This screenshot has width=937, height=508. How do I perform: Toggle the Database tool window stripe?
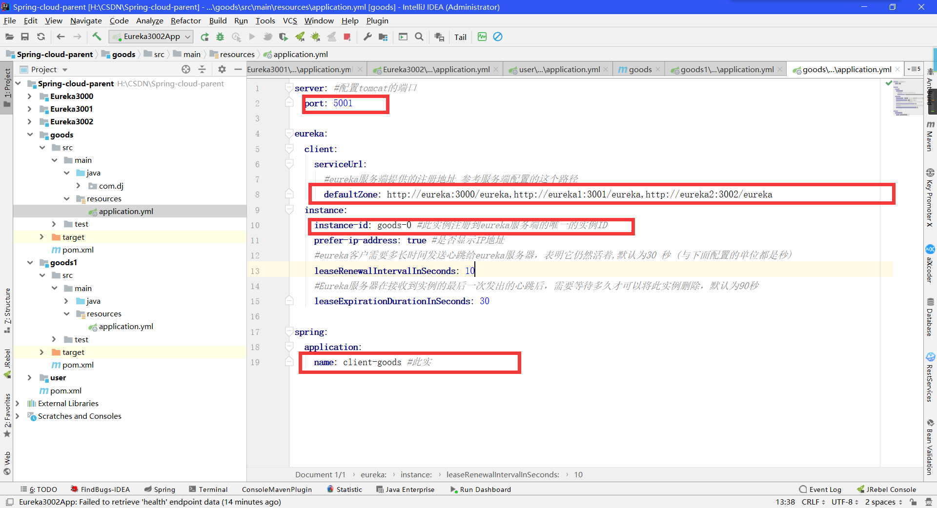(930, 317)
